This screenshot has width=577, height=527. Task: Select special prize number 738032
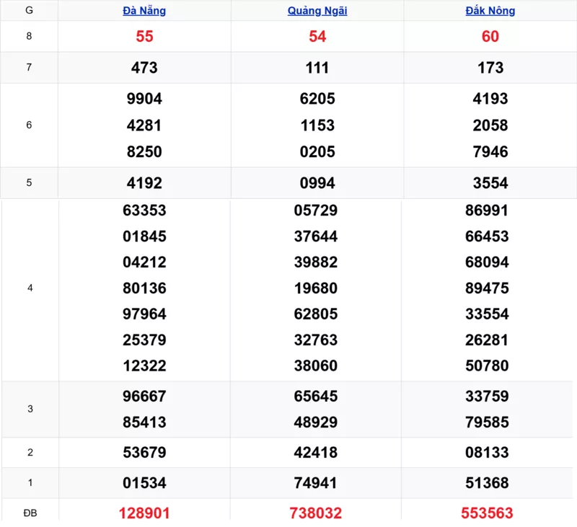pos(317,513)
